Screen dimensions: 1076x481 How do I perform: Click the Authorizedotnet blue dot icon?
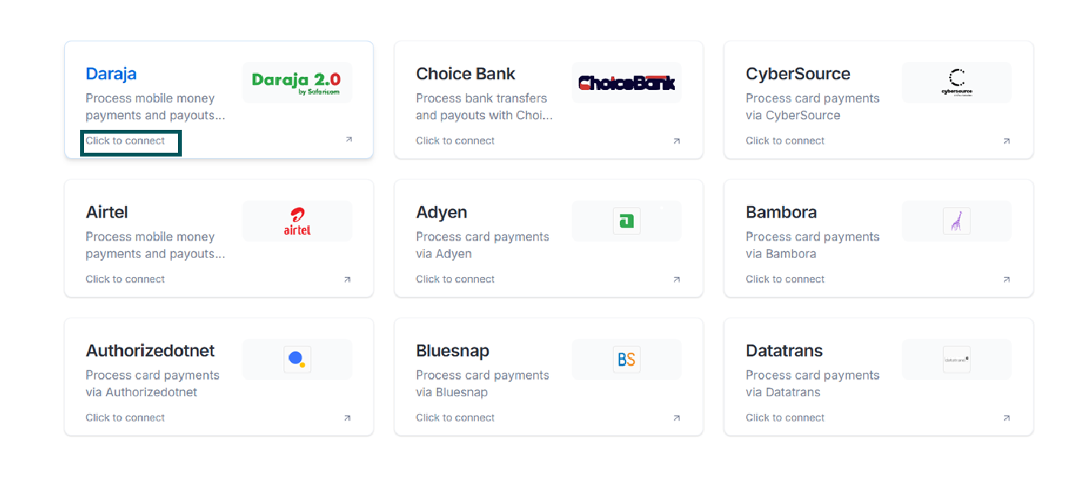pyautogui.click(x=296, y=360)
